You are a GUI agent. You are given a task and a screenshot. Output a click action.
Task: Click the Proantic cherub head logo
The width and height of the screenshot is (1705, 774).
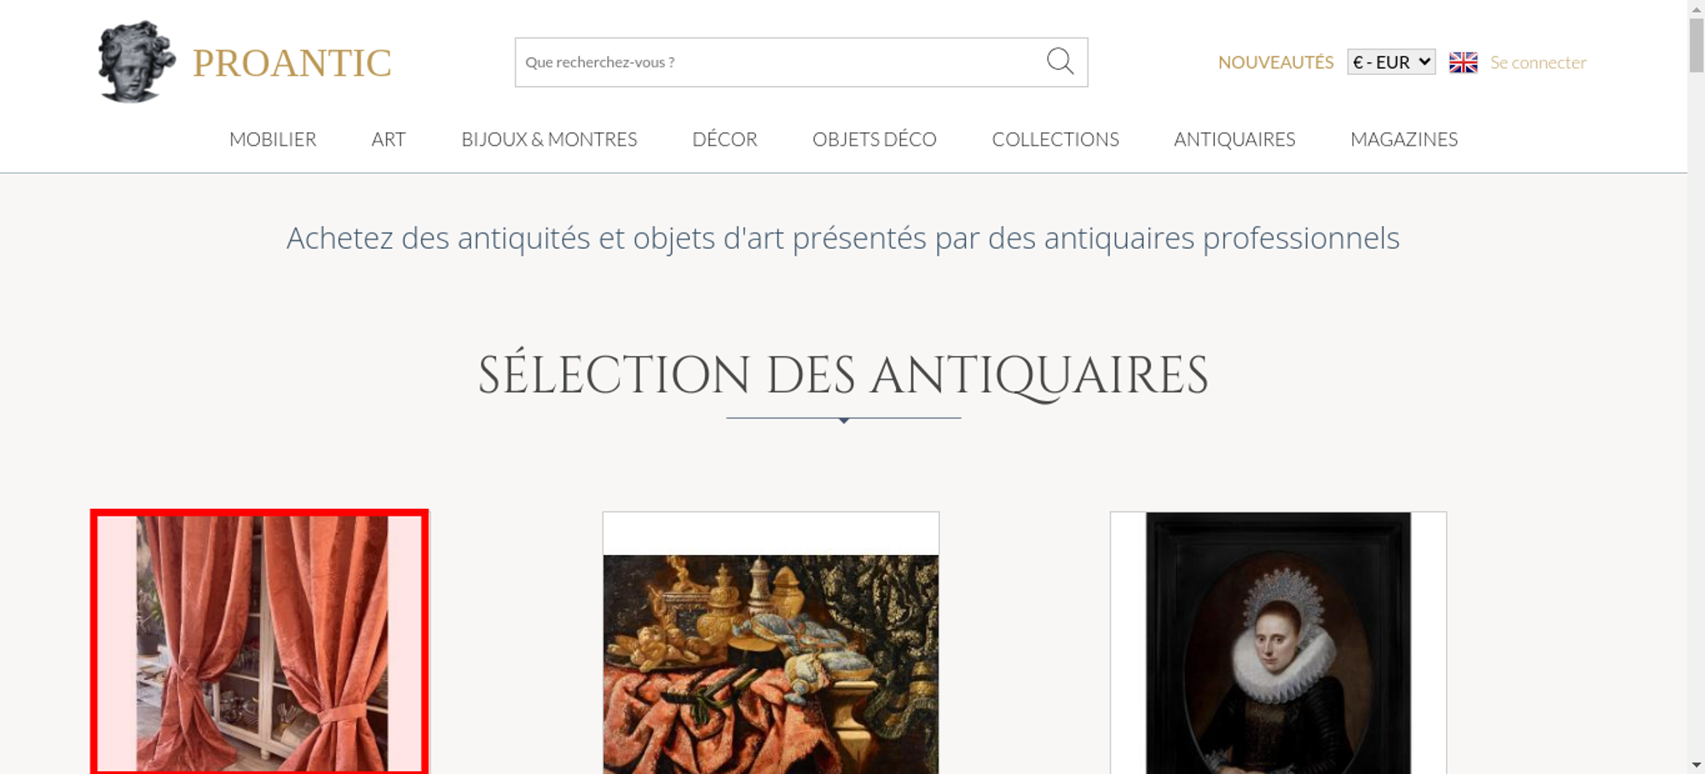click(x=136, y=62)
